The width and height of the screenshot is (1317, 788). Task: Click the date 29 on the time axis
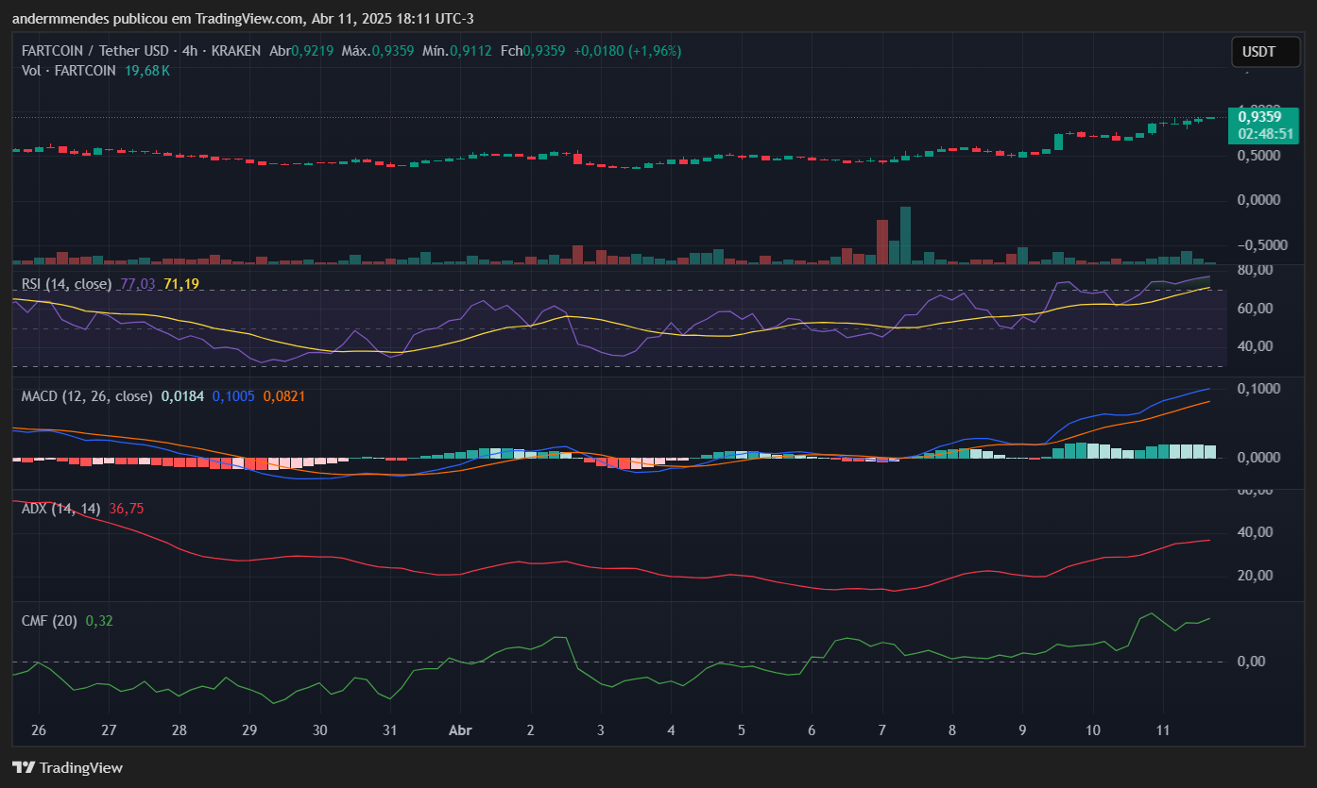(249, 730)
